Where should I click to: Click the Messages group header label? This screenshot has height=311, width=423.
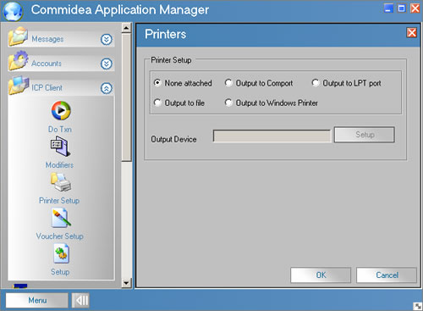click(x=47, y=39)
